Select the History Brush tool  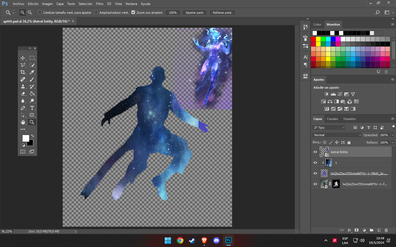32,86
